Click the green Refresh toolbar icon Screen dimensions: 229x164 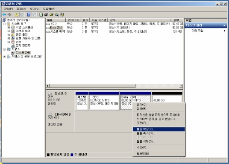pyautogui.click(x=41, y=14)
